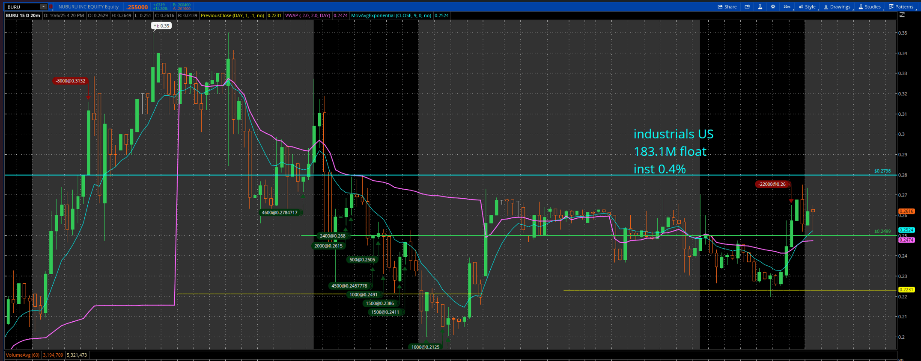Screen dimensions: 921x361
Task: Open the Style dropdown menu
Action: tap(807, 7)
